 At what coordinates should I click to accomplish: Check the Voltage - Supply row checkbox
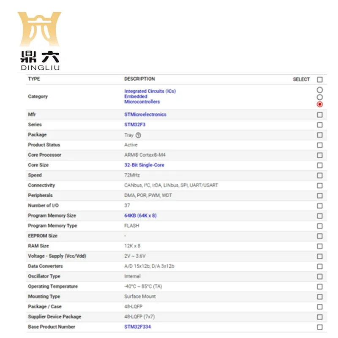coord(320,256)
